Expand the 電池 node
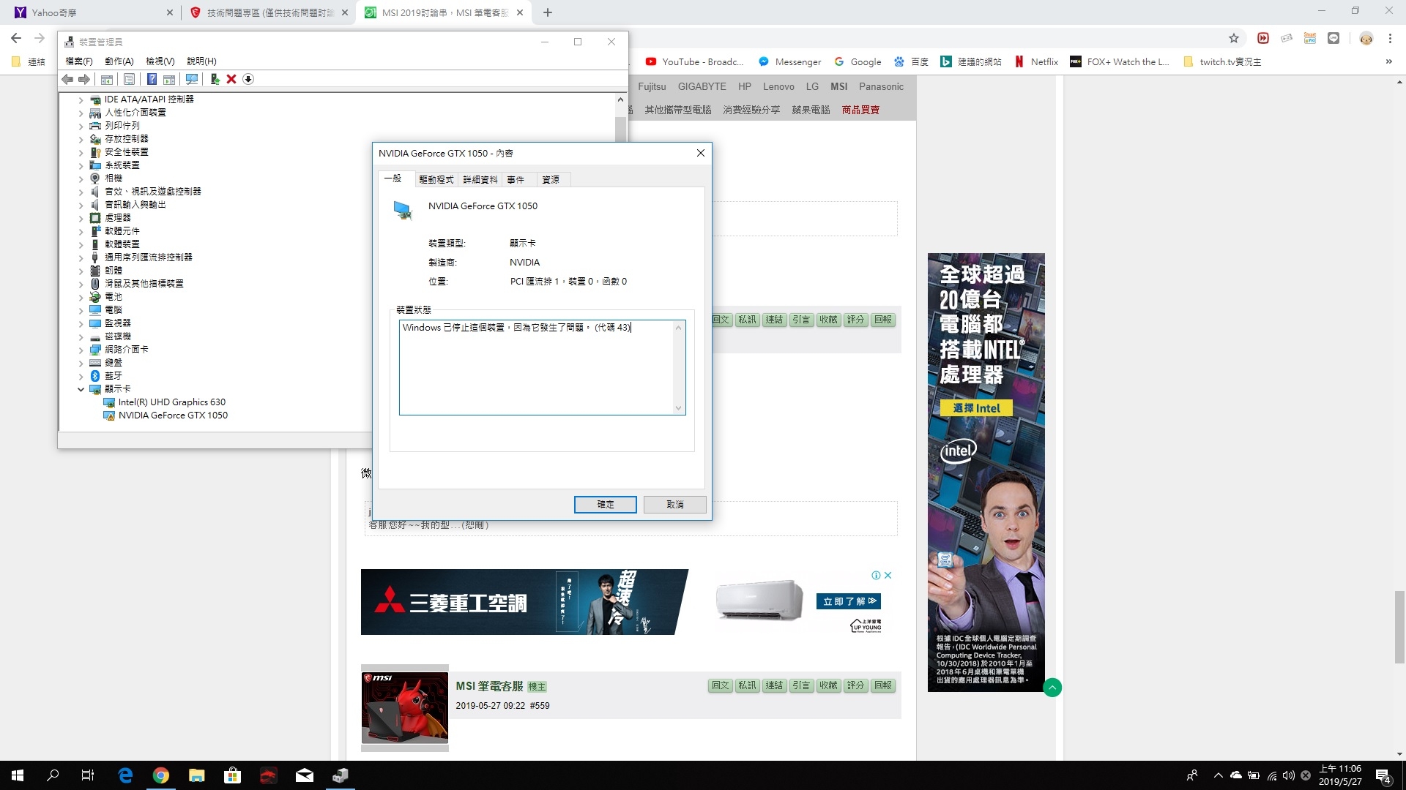The width and height of the screenshot is (1406, 790). [81, 297]
